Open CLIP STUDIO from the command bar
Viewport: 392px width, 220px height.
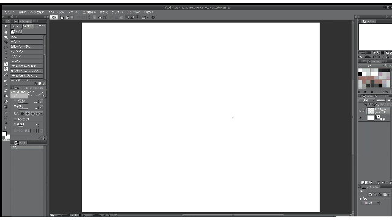[53, 17]
